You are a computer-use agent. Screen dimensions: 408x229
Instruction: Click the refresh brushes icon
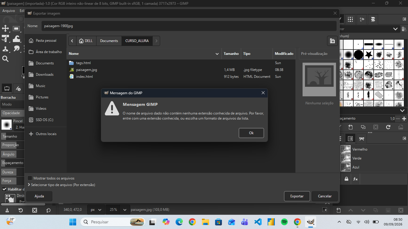click(x=388, y=127)
